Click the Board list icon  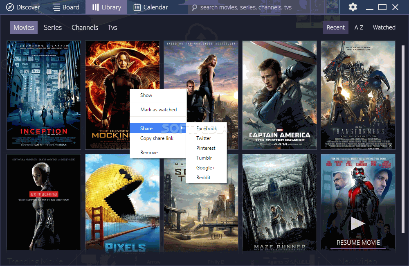click(56, 7)
